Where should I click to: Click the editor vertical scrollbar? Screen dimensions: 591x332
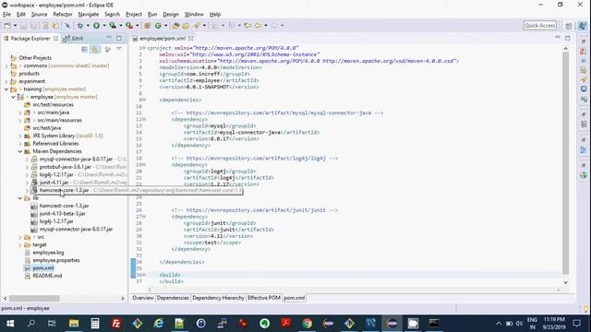(565, 162)
